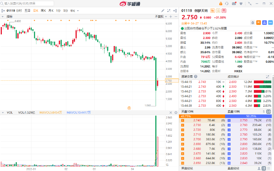Screen dimensions: 274x171
Task: Toggle order book depth to 10 levels
Action: coord(269,111)
